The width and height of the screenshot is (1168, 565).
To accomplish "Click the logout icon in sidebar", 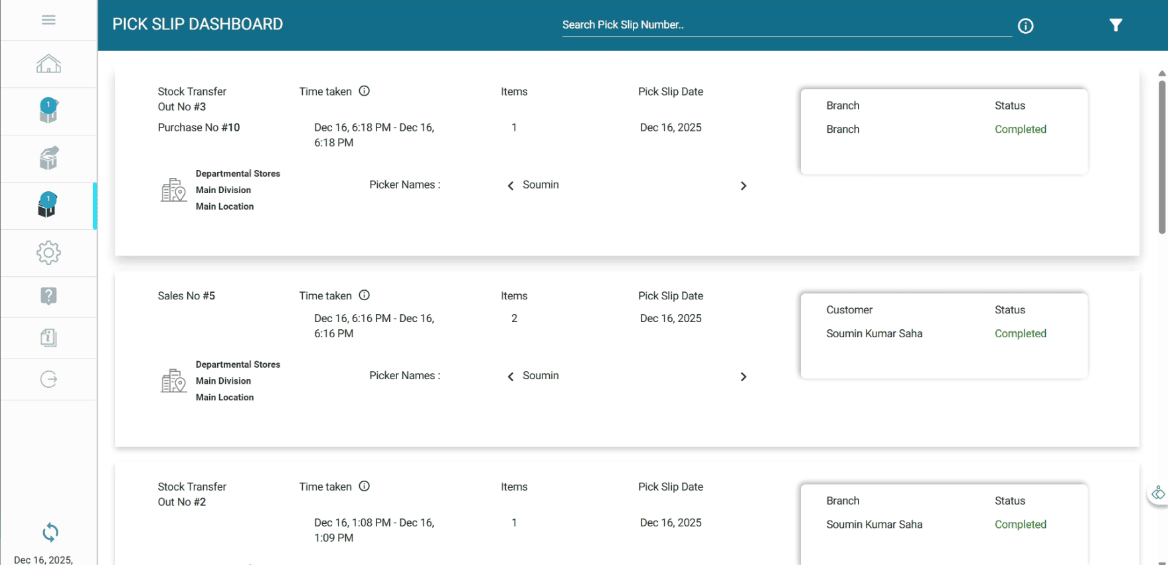I will 48,379.
